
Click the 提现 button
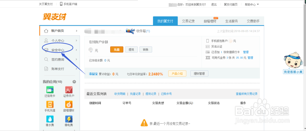point(131,49)
